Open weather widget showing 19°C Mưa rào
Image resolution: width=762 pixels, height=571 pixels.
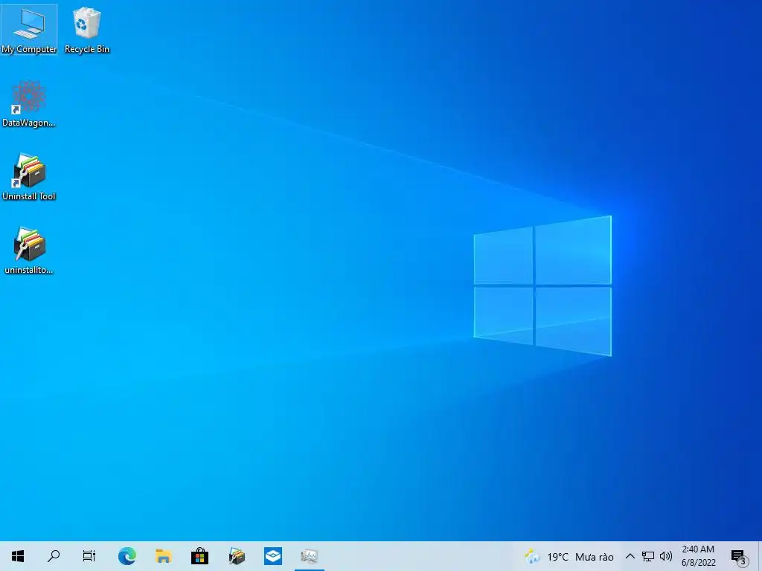[569, 556]
